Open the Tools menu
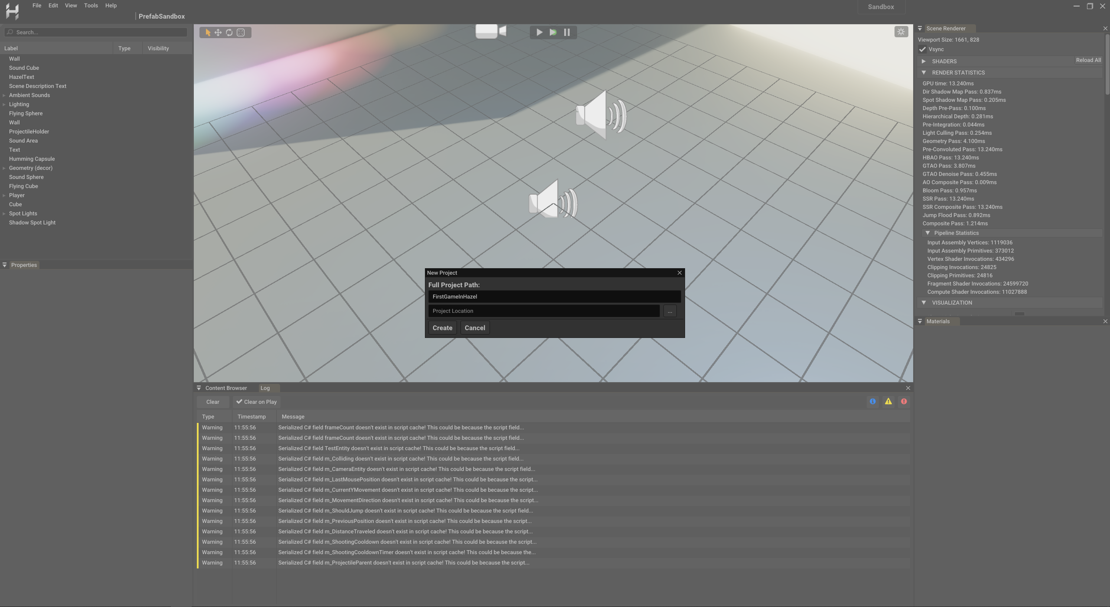 click(x=91, y=5)
